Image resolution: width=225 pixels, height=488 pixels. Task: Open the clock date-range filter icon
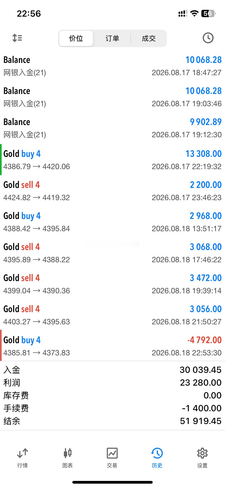pos(208,38)
